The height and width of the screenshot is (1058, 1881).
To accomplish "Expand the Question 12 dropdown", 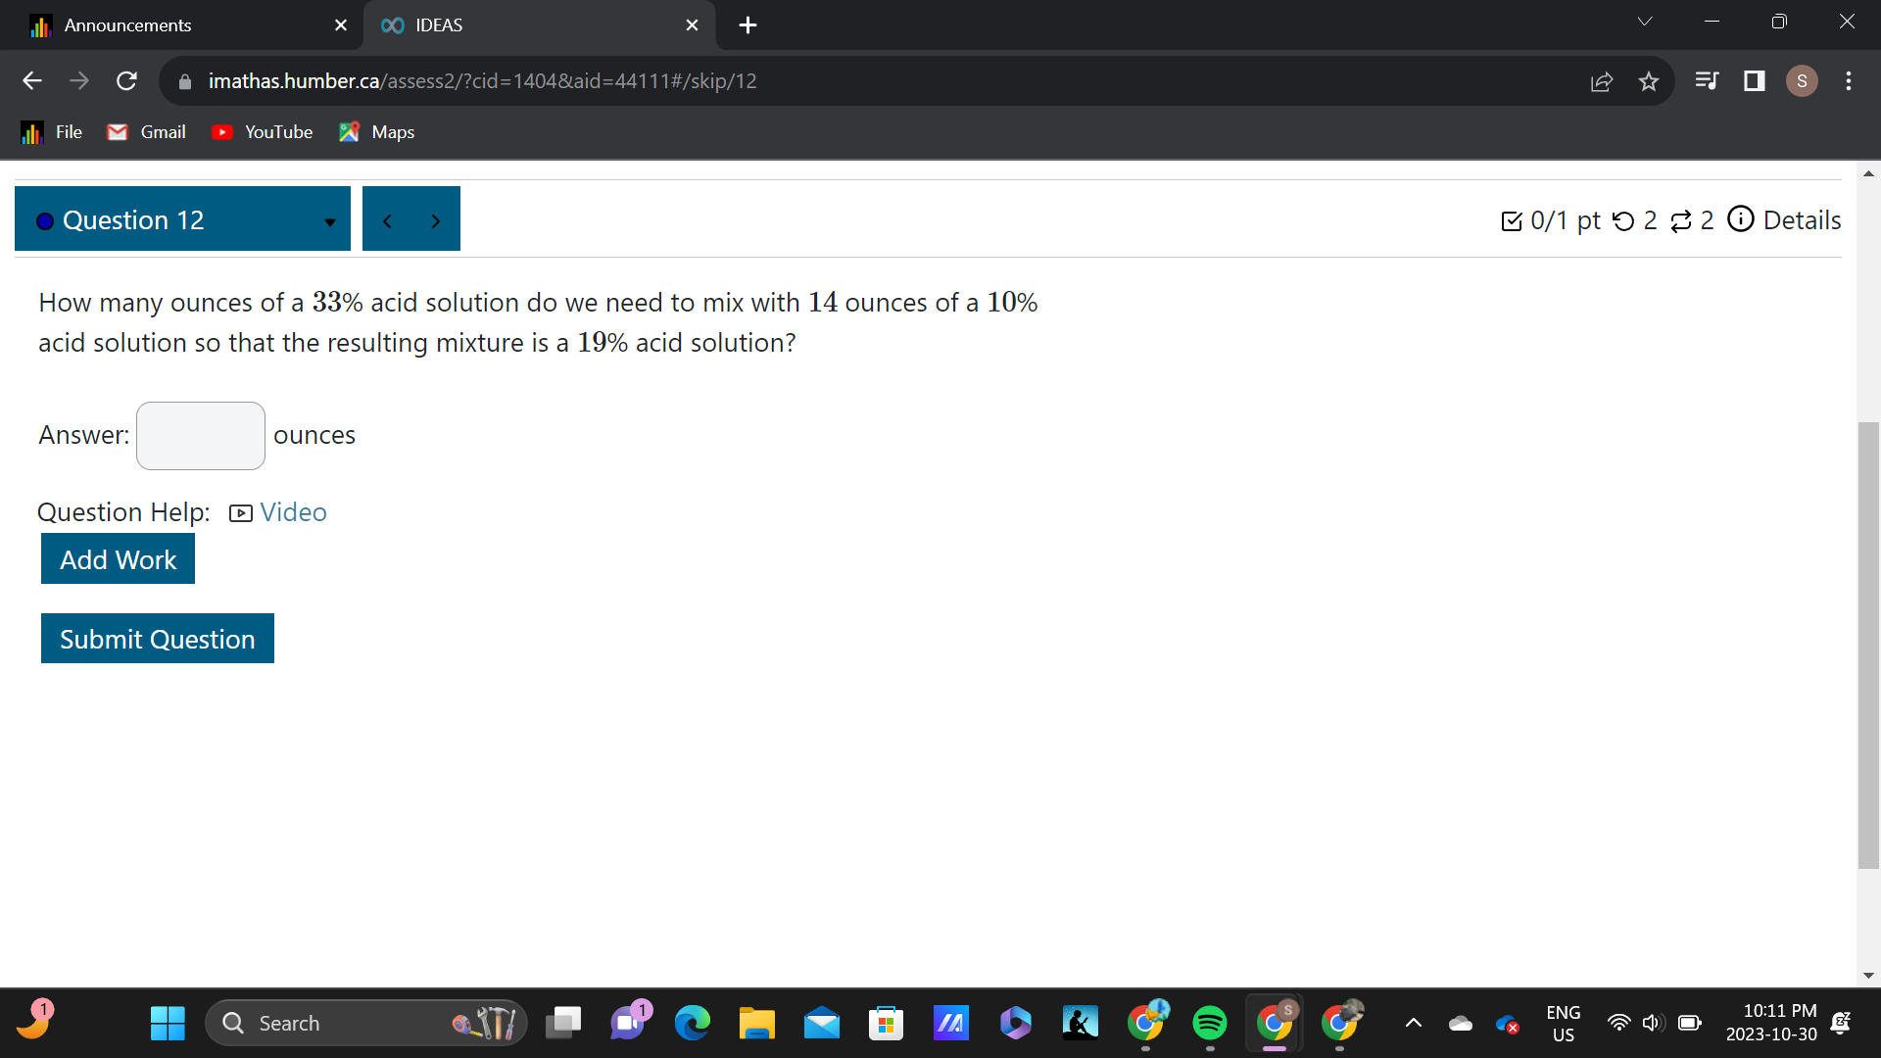I will [x=330, y=221].
